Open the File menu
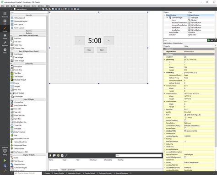Image resolution: width=217 pixels, height=175 pixels. (3, 6)
